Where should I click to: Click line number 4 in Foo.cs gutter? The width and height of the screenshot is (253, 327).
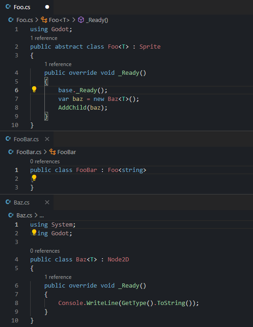(16, 73)
